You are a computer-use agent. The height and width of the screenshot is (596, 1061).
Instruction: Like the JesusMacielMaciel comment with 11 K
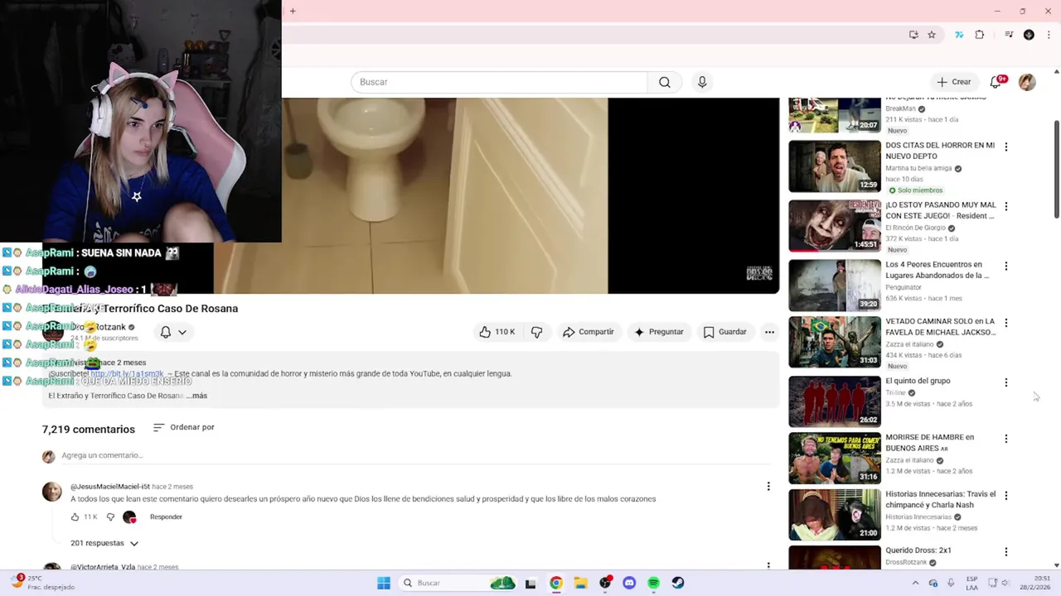click(75, 517)
